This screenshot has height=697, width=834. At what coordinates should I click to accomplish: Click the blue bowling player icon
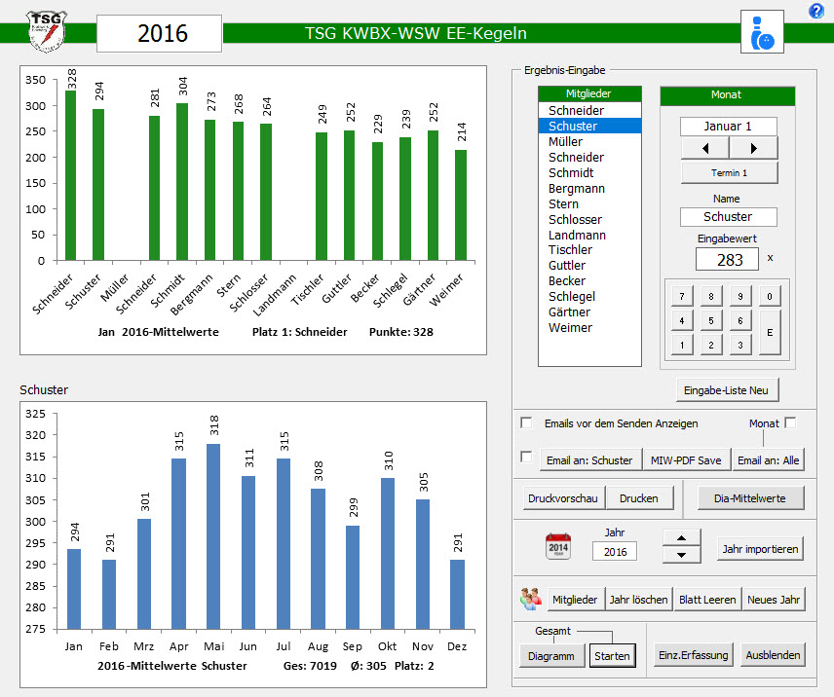(761, 31)
